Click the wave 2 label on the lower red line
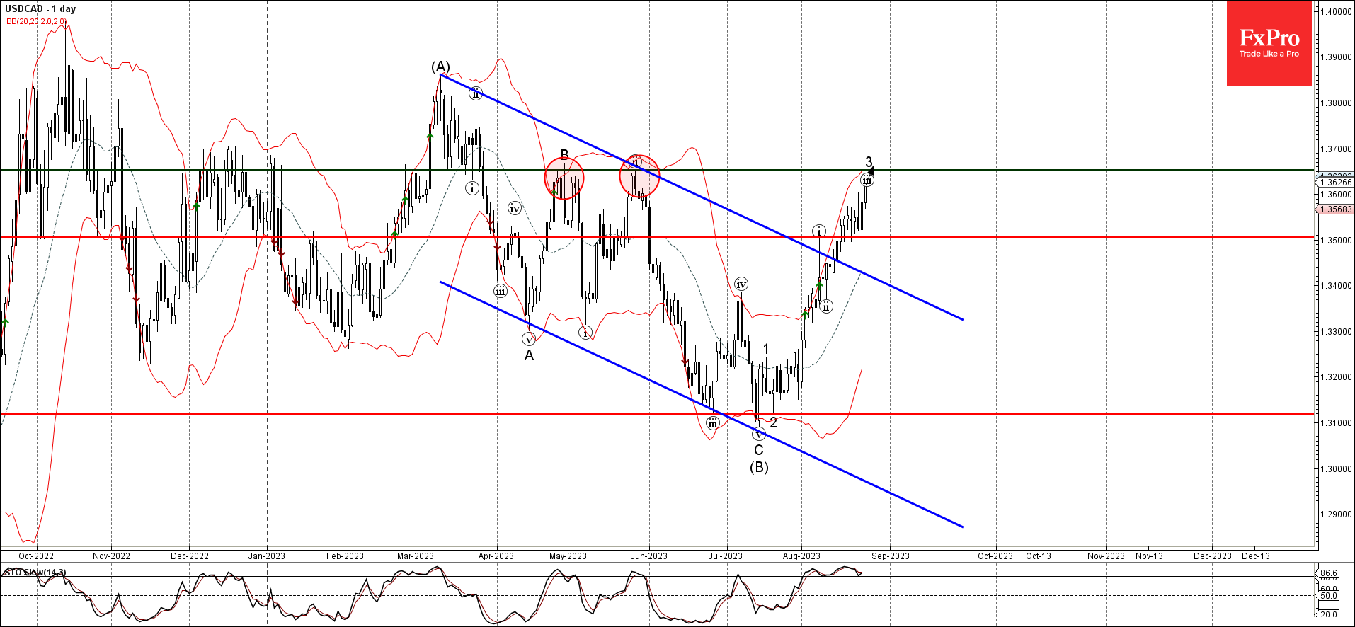The height and width of the screenshot is (627, 1355). [773, 422]
